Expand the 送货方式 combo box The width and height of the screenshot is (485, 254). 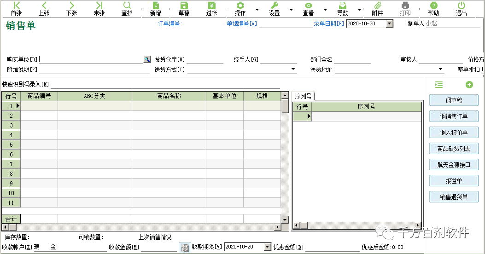[x=293, y=69]
